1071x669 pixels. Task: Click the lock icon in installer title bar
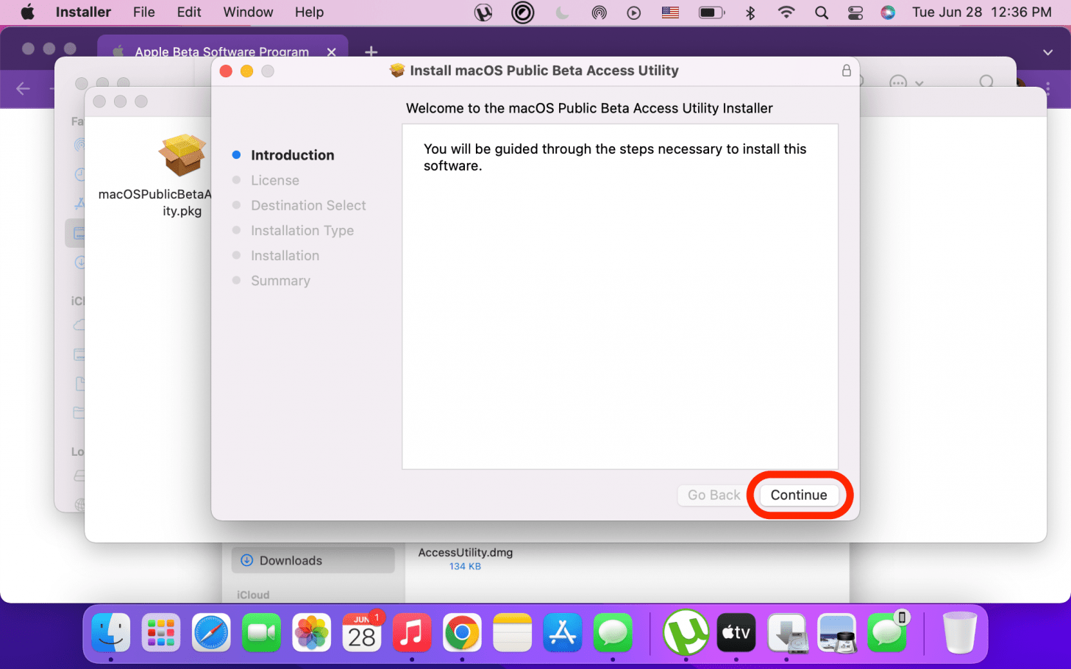pos(846,71)
